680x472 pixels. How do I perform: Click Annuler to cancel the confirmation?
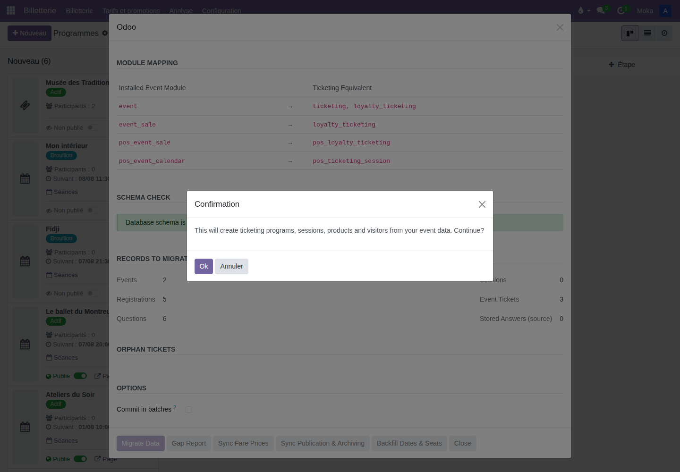(231, 266)
